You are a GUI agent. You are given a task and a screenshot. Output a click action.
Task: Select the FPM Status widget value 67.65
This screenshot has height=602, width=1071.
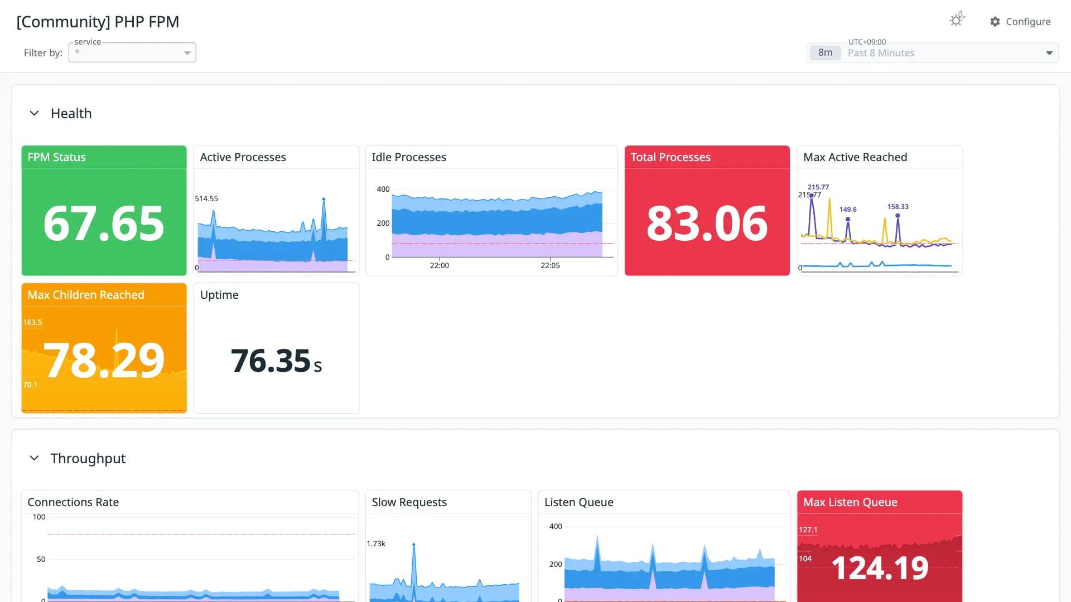(x=104, y=224)
